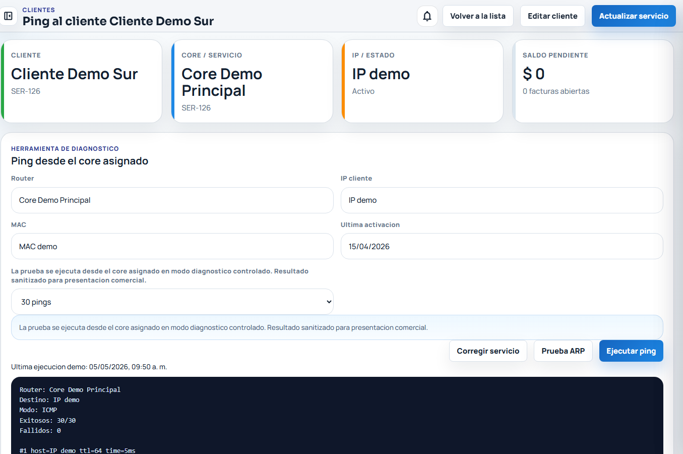Click 'Fallidos: 0' terminal line

(40, 430)
